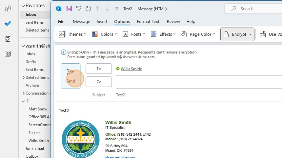
Task: Open the Themes dropdown
Action: point(73,34)
